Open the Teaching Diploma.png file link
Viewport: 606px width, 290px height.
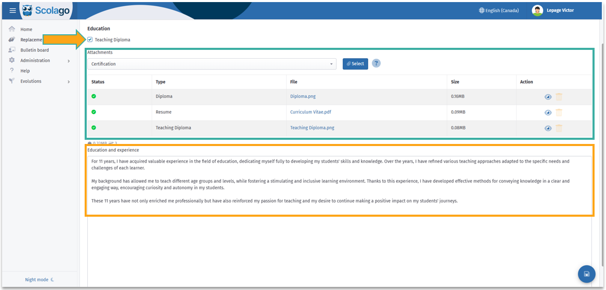312,128
